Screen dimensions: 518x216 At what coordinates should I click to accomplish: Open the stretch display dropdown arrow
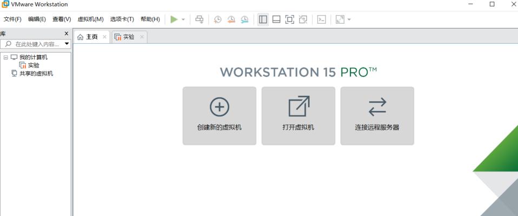coord(349,19)
